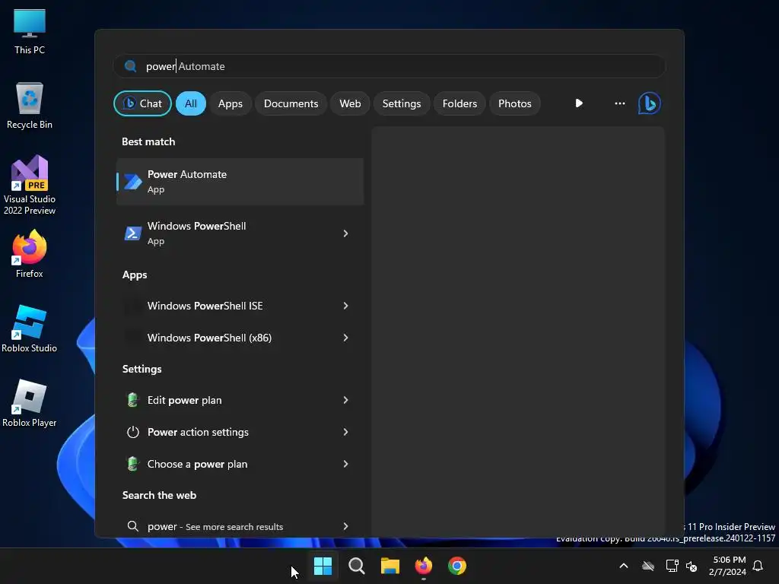Expand Windows PowerShell result options arrow
The height and width of the screenshot is (584, 779).
[x=346, y=233]
